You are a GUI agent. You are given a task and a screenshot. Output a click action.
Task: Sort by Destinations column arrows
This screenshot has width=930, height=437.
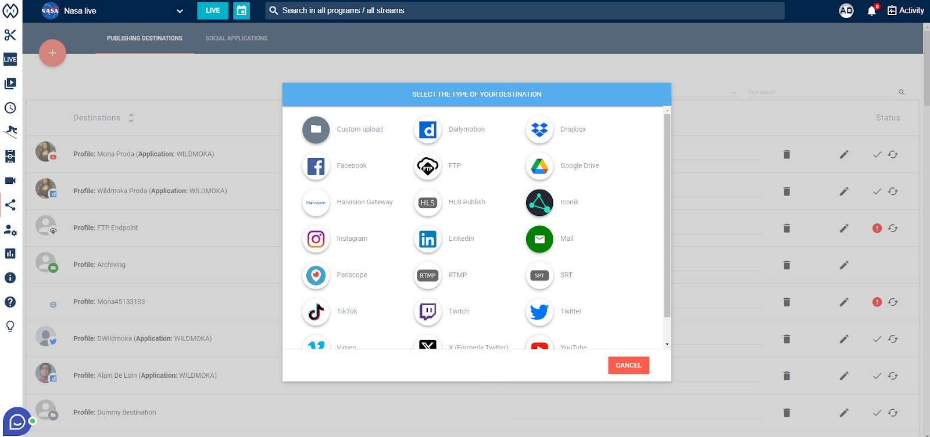[131, 118]
